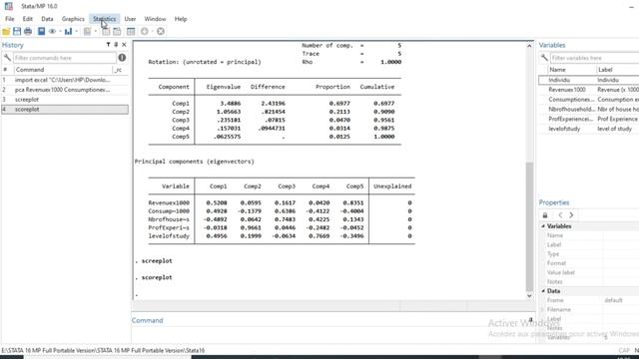639x359 pixels.
Task: Open the Graph icon dropdown arrow
Action: point(76,31)
